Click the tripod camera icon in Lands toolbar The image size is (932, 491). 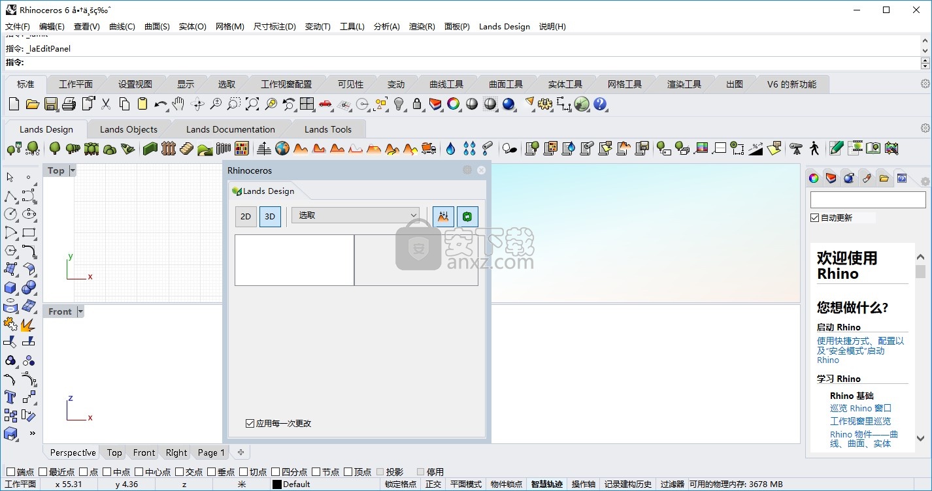[796, 149]
